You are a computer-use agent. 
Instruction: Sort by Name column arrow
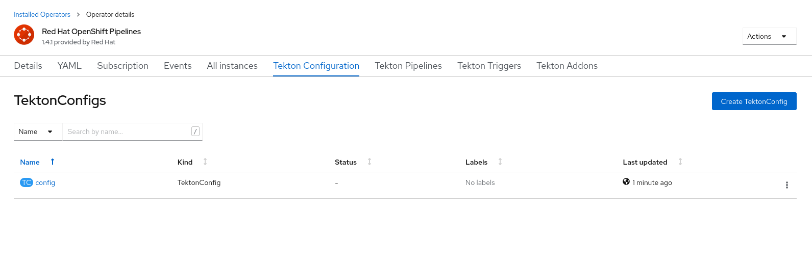[53, 162]
